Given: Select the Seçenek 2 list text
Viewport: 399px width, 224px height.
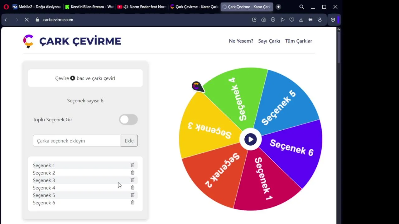Looking at the screenshot, I should tap(44, 173).
